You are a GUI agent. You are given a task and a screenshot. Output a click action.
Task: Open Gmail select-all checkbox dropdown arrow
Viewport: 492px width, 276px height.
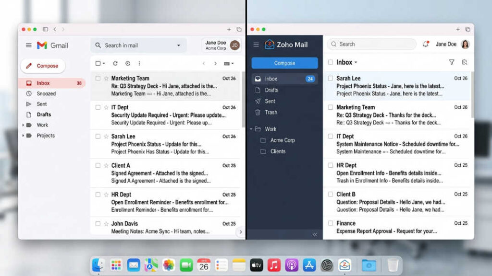pos(104,64)
